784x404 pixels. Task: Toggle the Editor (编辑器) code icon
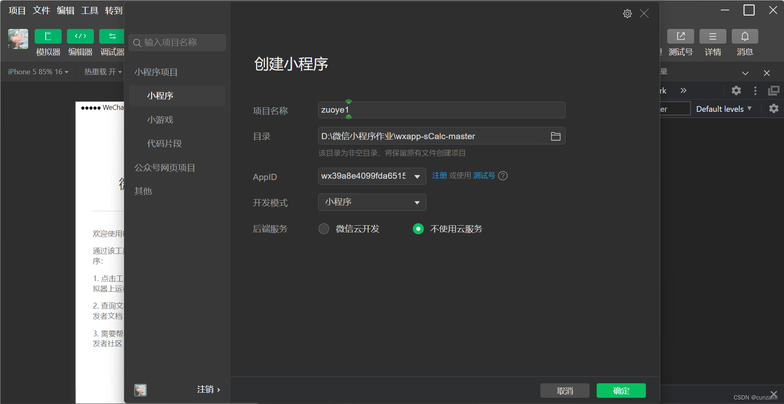(x=80, y=36)
